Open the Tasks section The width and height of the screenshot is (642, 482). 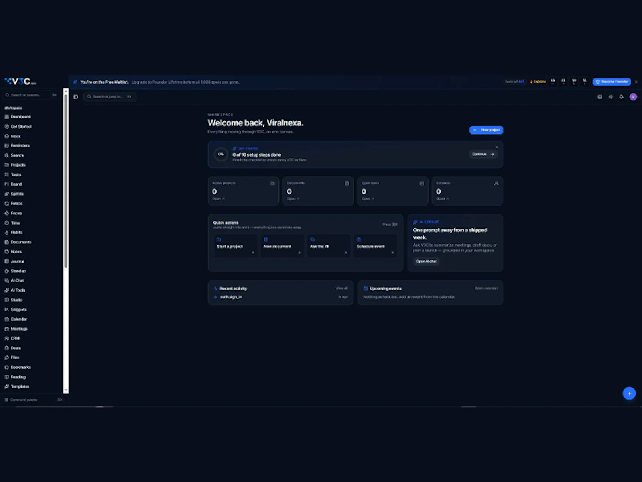tap(13, 175)
